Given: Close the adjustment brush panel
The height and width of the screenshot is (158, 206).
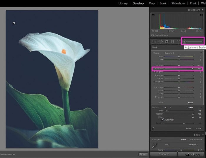Looking at the screenshot, I should tap(199, 128).
